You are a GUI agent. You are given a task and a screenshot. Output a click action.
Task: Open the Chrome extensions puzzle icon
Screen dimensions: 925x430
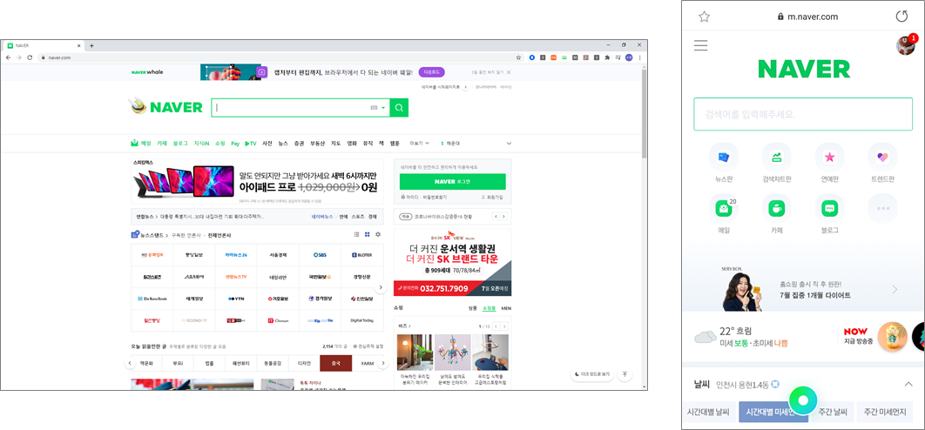tap(608, 57)
